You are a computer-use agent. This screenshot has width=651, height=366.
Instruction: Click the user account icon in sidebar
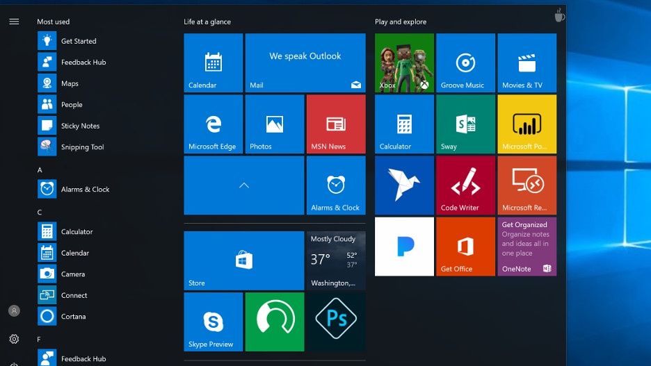[14, 310]
